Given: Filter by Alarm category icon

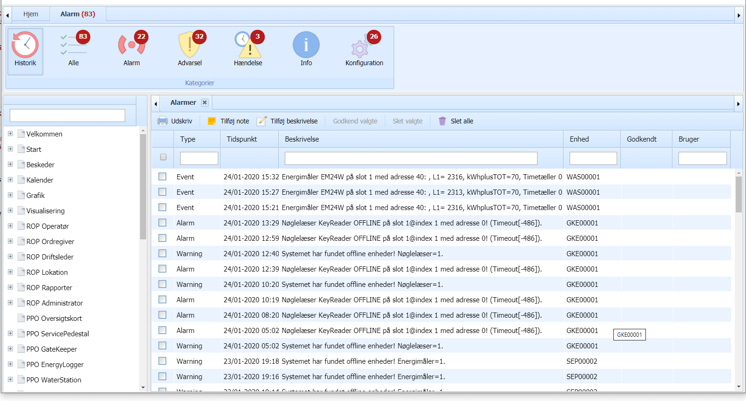Looking at the screenshot, I should 132,44.
